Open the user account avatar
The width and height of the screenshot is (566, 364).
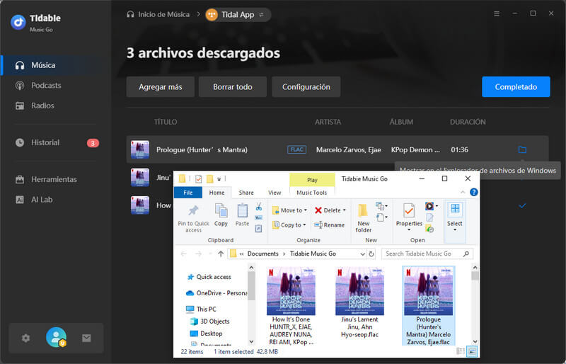point(57,337)
